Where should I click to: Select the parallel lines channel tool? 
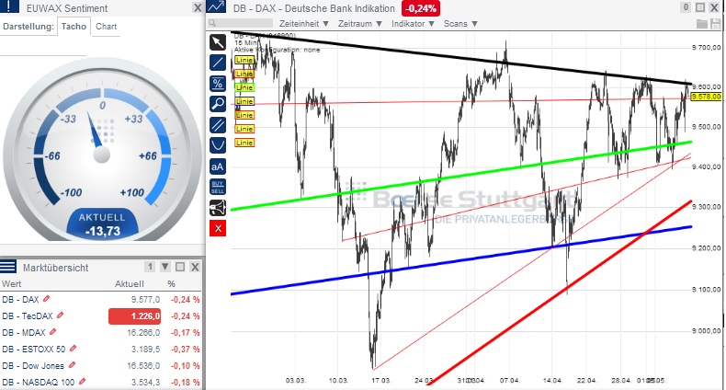pyautogui.click(x=218, y=124)
